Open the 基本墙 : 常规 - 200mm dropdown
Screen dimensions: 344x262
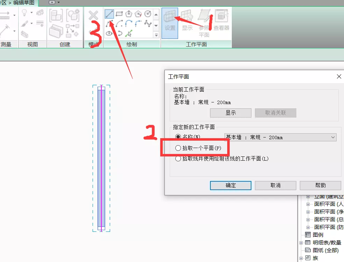click(280, 137)
